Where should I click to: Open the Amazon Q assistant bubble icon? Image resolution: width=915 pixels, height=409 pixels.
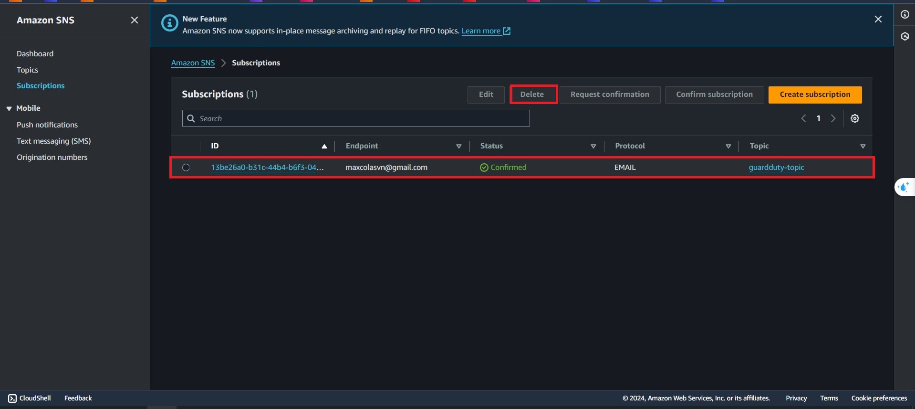[905, 187]
